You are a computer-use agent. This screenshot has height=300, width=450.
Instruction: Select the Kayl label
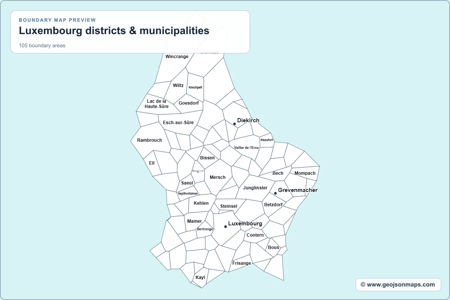[x=200, y=277]
